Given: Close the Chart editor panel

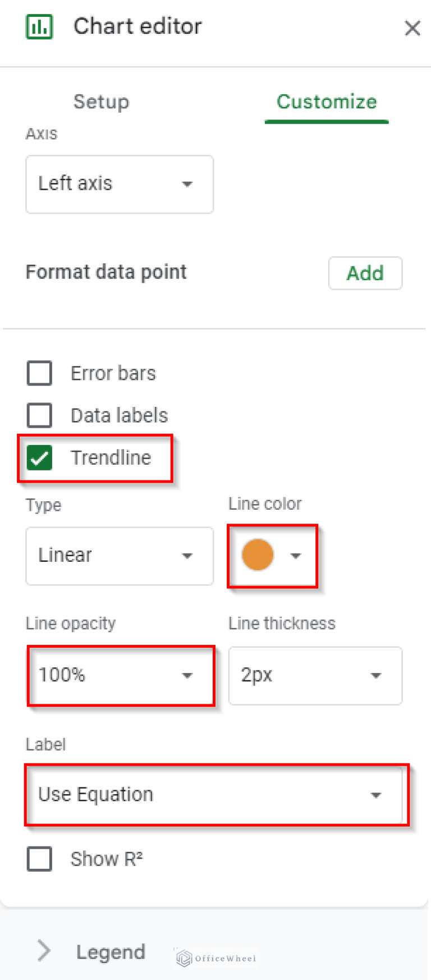Looking at the screenshot, I should (412, 28).
